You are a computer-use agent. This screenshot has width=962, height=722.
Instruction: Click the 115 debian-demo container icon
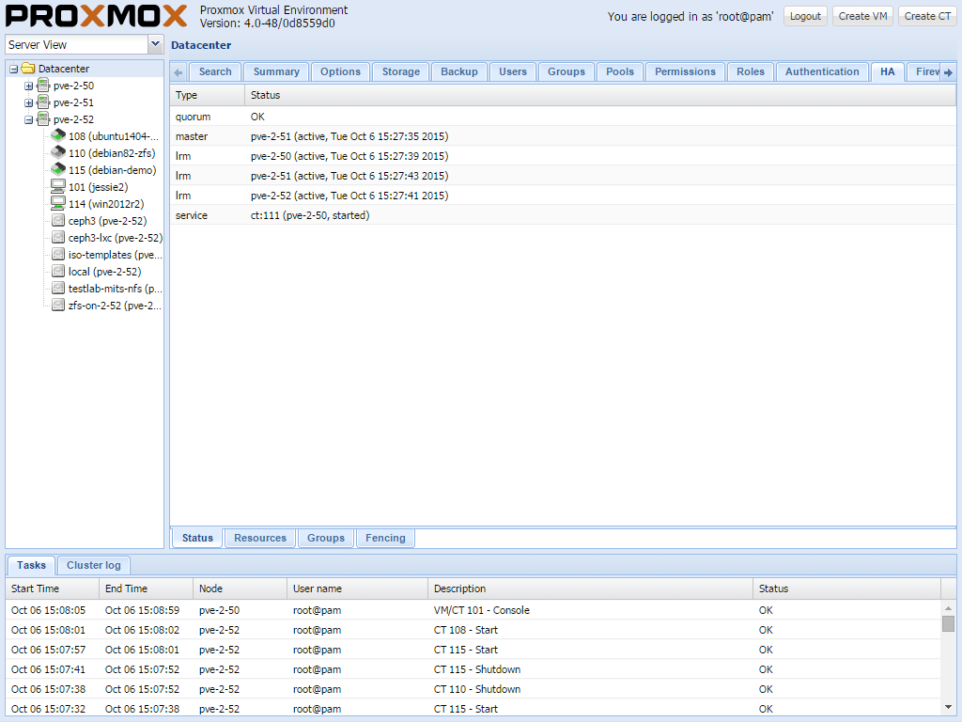[58, 170]
